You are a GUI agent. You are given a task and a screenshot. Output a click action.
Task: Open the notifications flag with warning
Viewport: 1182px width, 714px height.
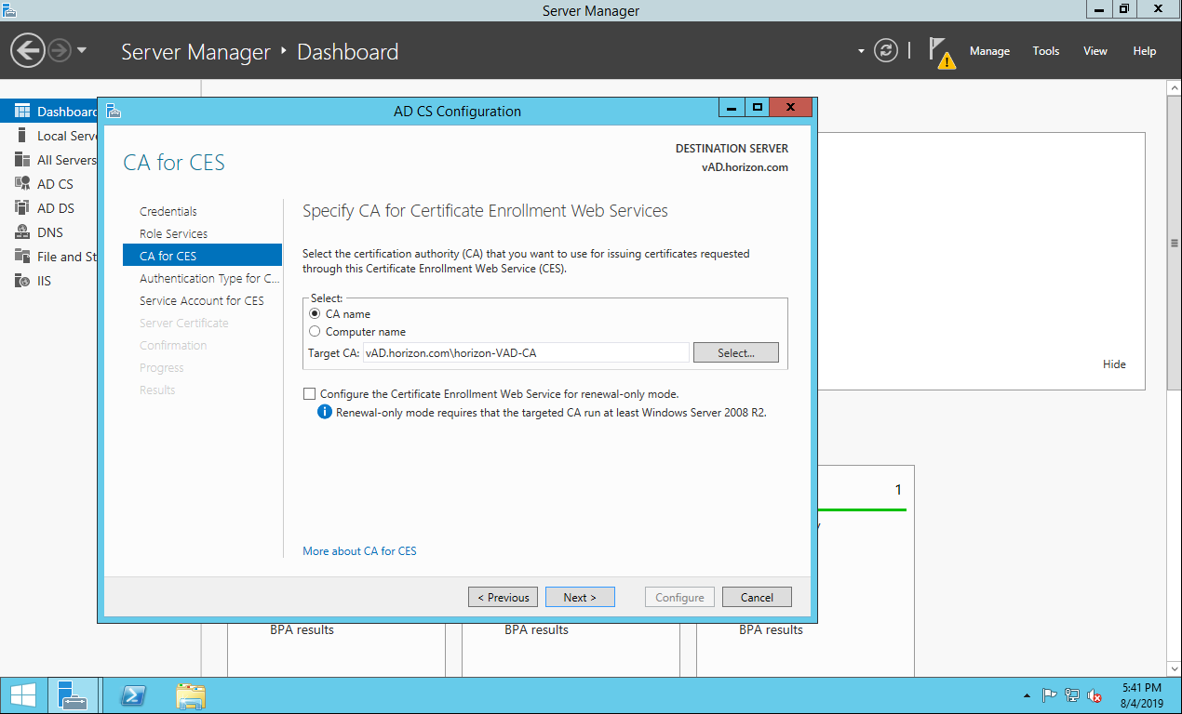[x=941, y=52]
